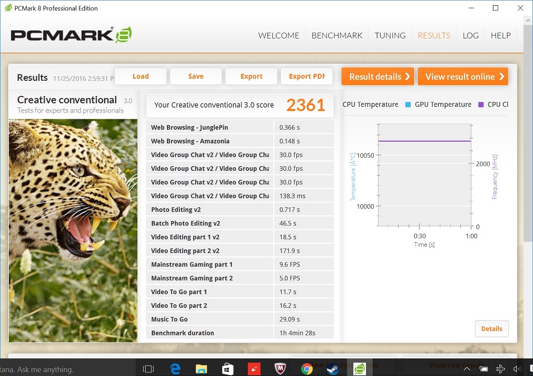The height and width of the screenshot is (376, 533).
Task: Select the RESULTS tab
Action: pos(434,35)
